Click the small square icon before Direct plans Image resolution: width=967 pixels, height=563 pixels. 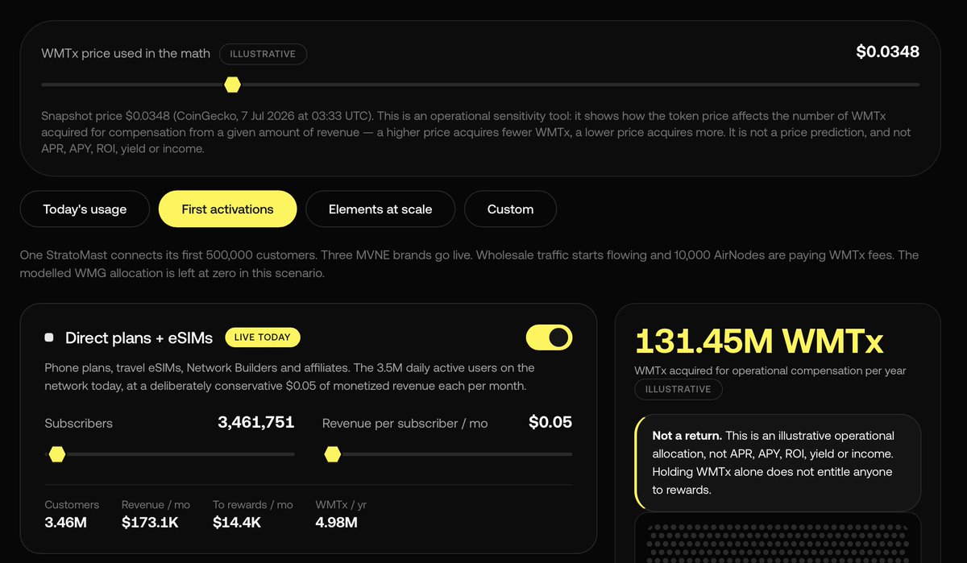click(49, 337)
